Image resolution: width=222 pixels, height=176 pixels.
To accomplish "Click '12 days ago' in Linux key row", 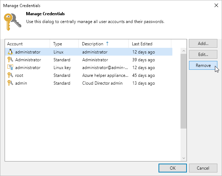I will tap(144, 68).
